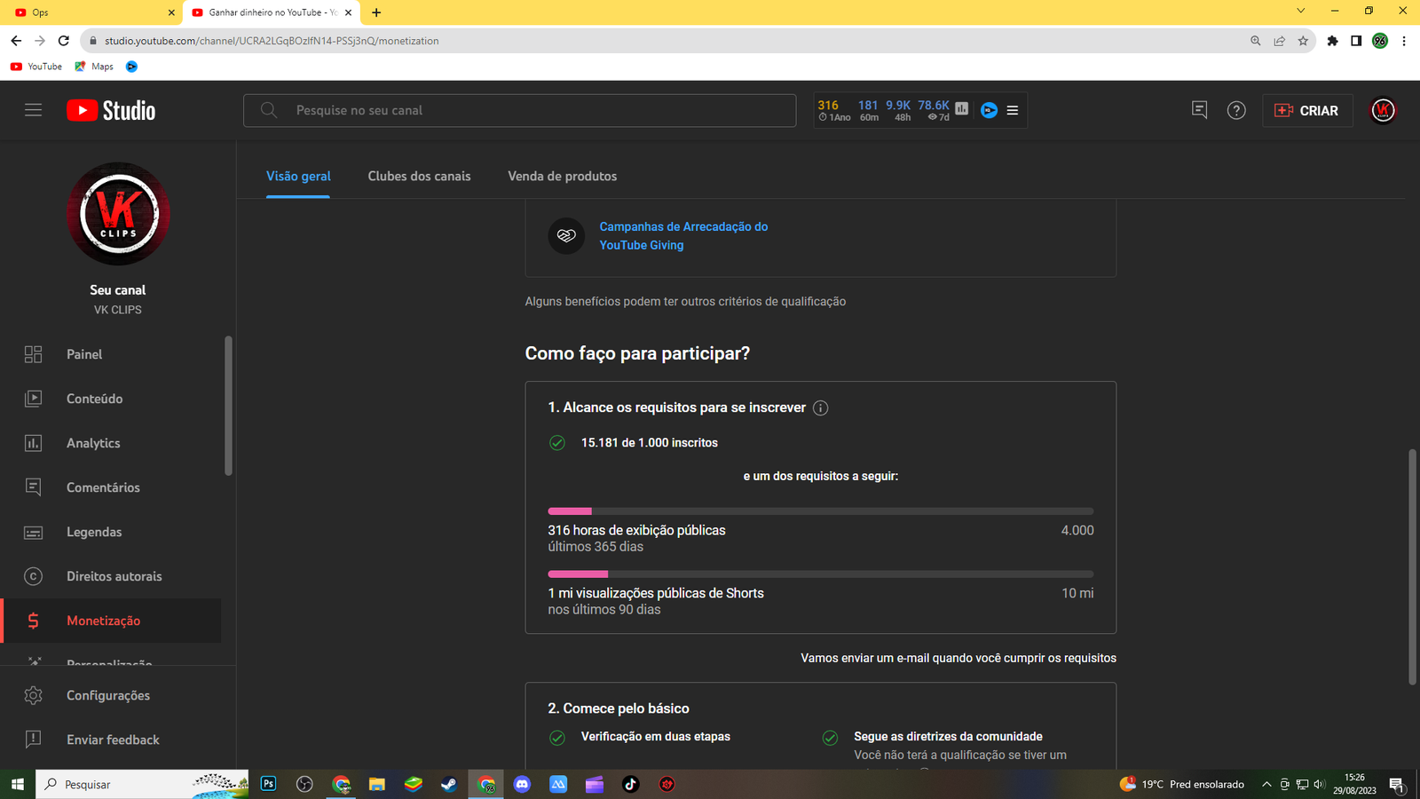Open the browser zoom magnifier icon

coord(1255,41)
